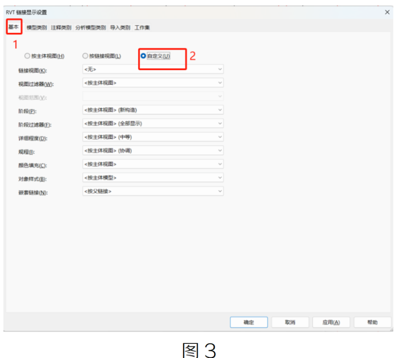Click the 规程(I): label
This screenshot has width=399, height=358.
(x=26, y=152)
